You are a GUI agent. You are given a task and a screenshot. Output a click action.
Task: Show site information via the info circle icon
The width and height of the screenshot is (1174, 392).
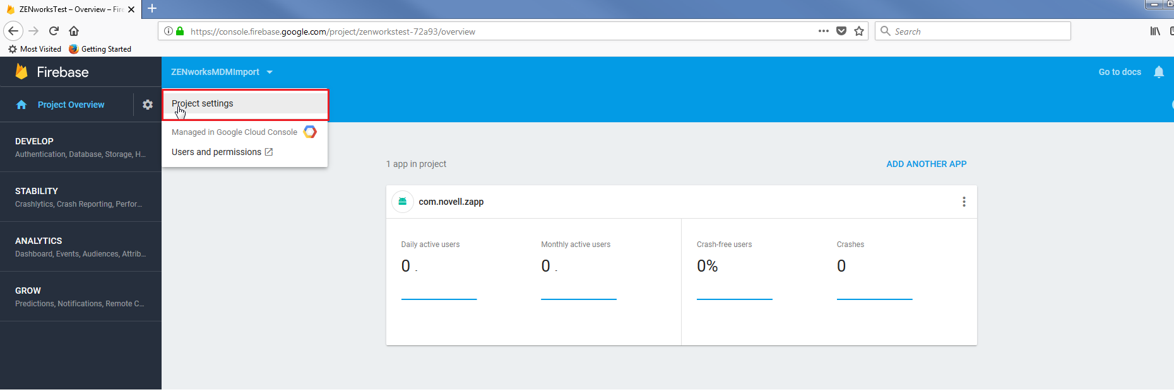169,31
